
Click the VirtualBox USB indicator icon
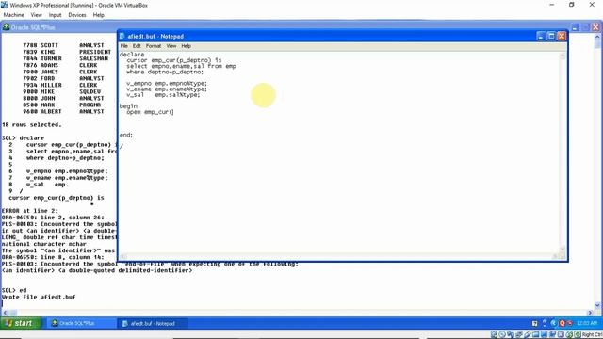pos(528,334)
